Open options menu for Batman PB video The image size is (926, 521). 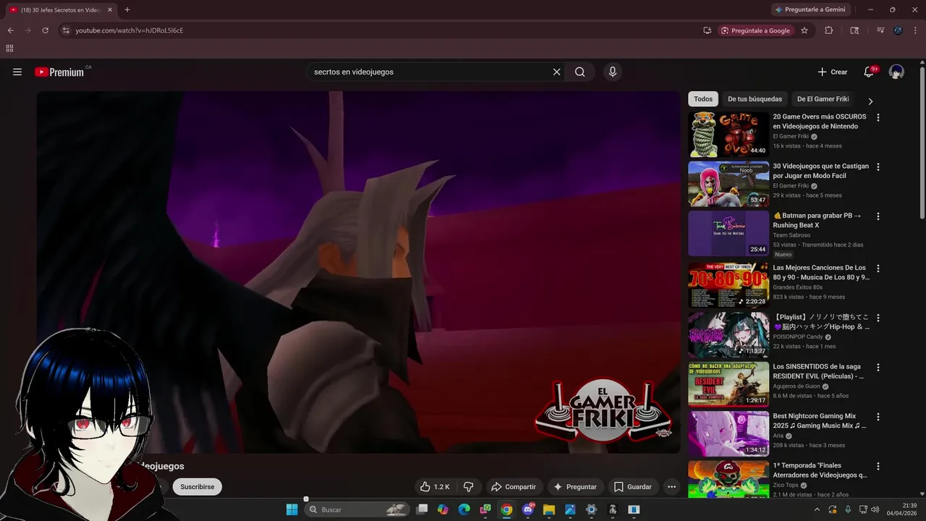click(878, 216)
